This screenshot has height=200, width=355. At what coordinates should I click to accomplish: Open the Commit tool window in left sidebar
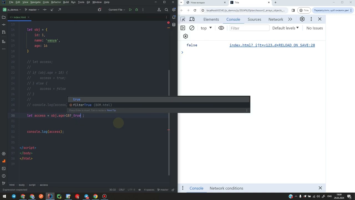(4, 25)
